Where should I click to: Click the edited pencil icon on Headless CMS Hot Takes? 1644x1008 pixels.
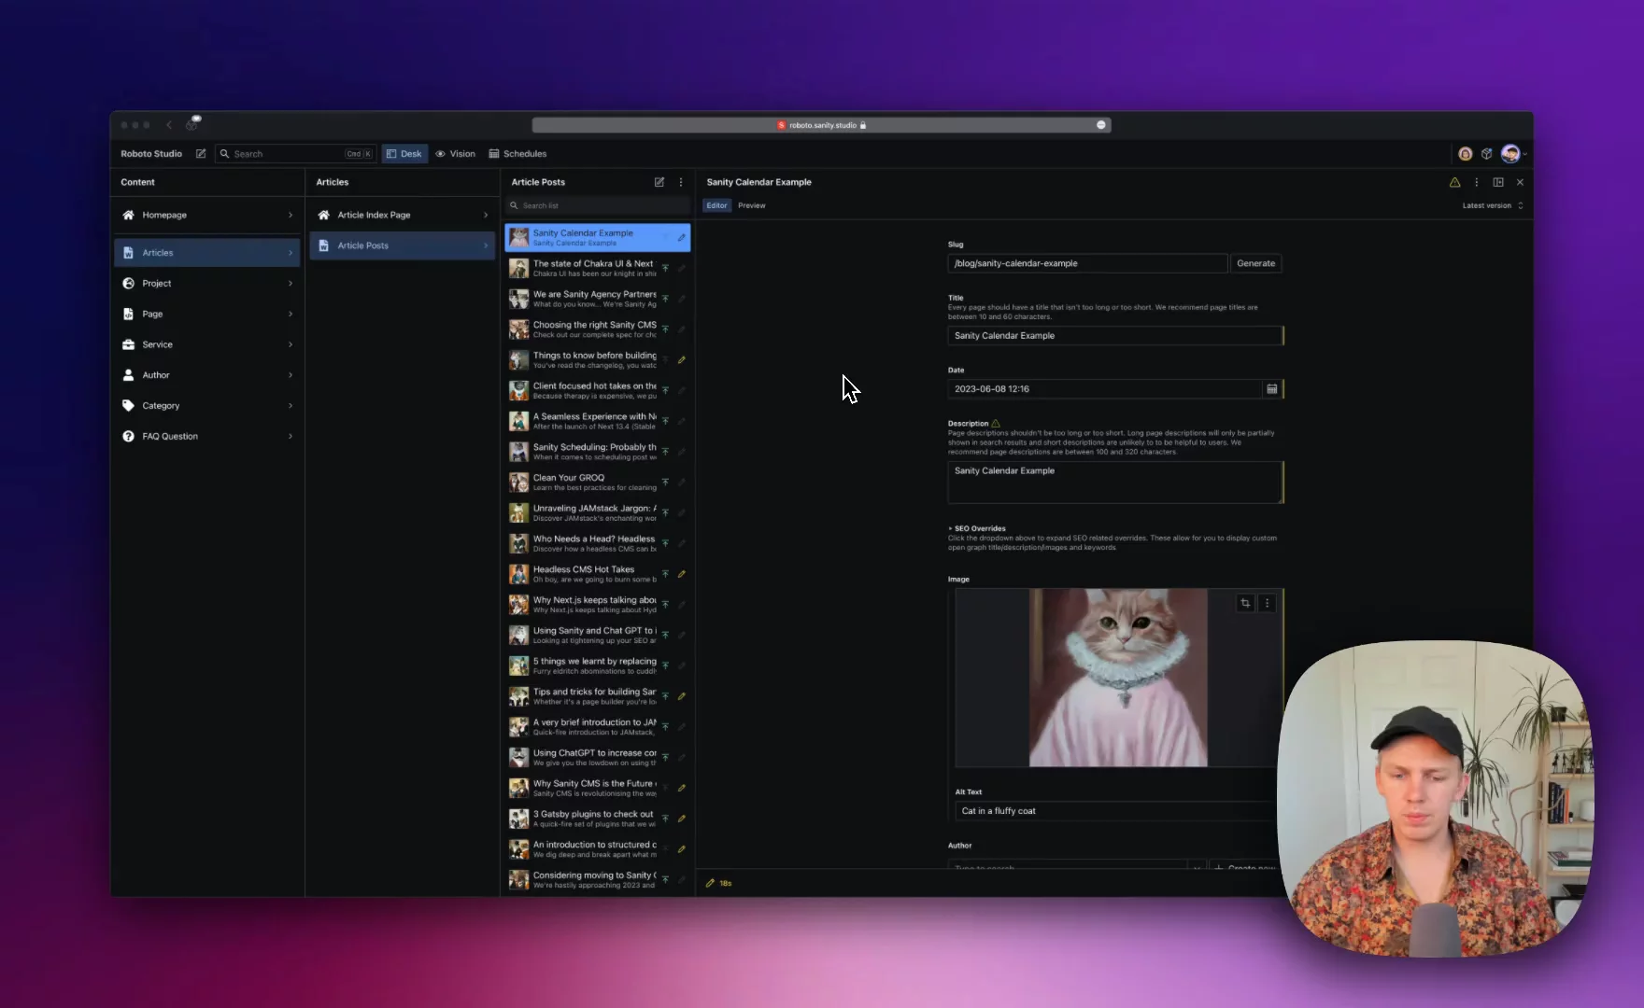tap(682, 574)
